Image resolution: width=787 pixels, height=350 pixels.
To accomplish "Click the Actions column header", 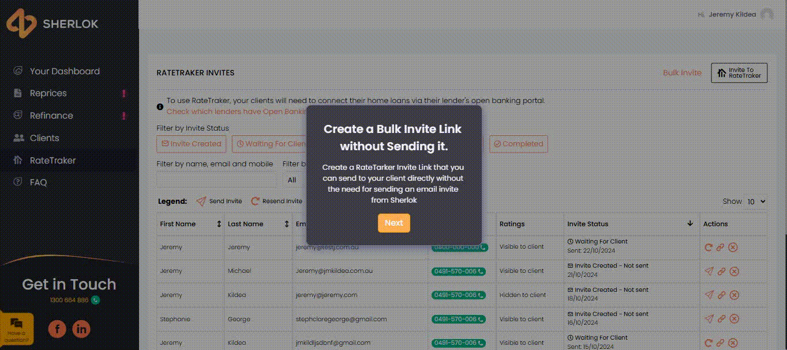I will (715, 224).
